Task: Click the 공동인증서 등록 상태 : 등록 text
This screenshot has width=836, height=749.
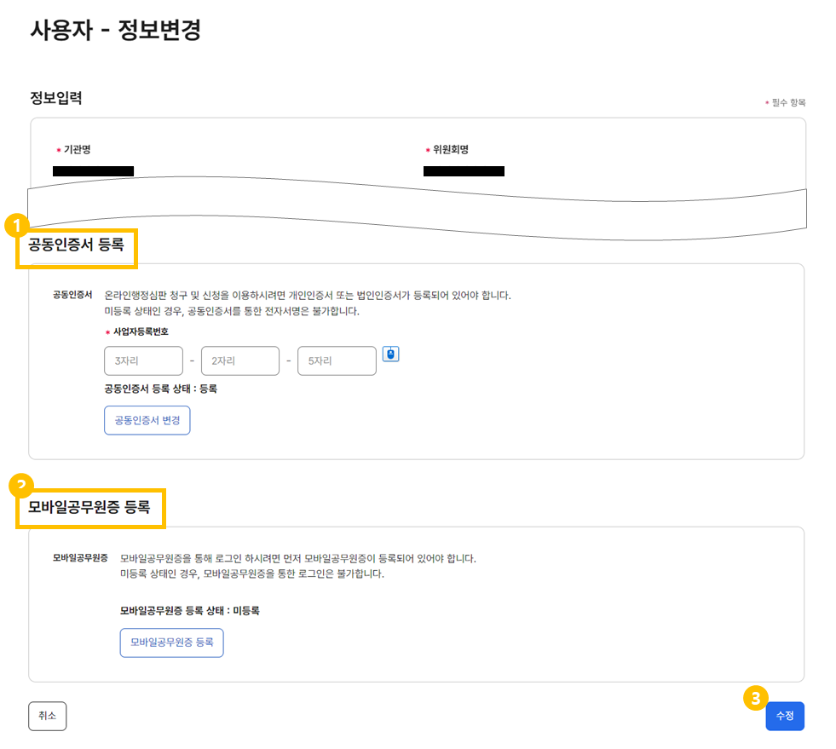Action: (x=160, y=389)
